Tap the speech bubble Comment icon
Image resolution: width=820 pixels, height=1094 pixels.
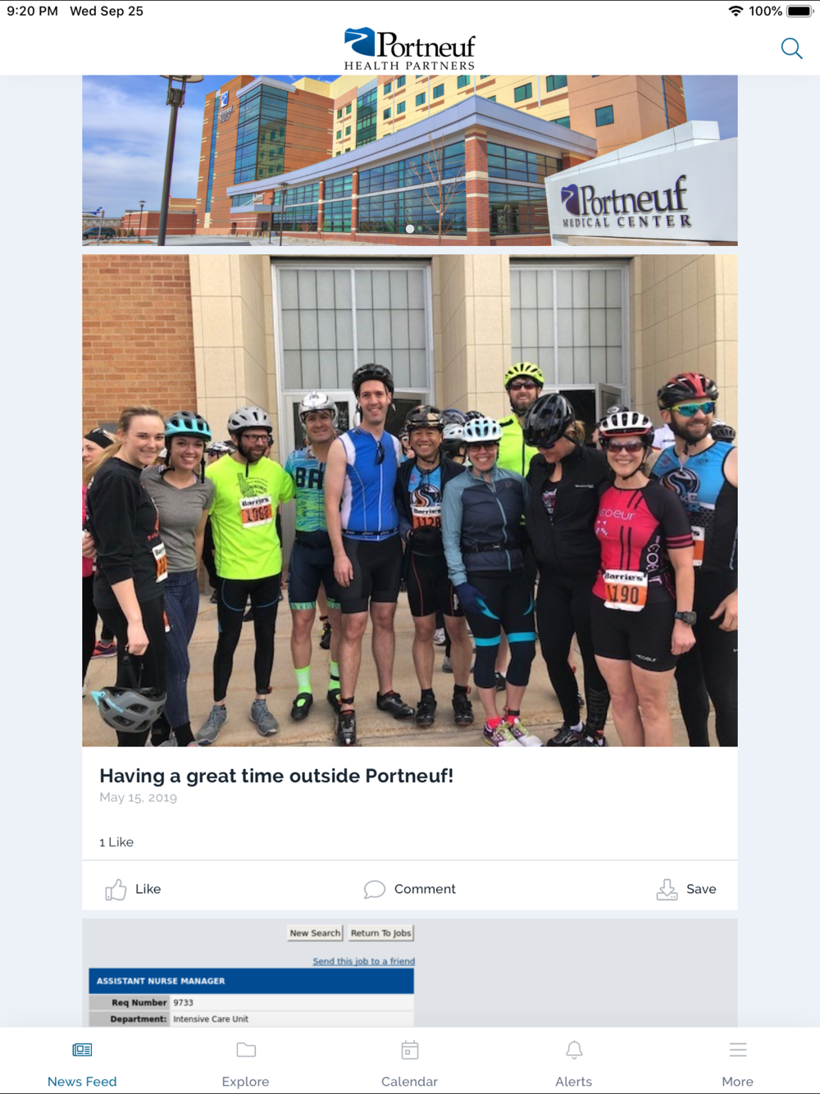click(374, 889)
